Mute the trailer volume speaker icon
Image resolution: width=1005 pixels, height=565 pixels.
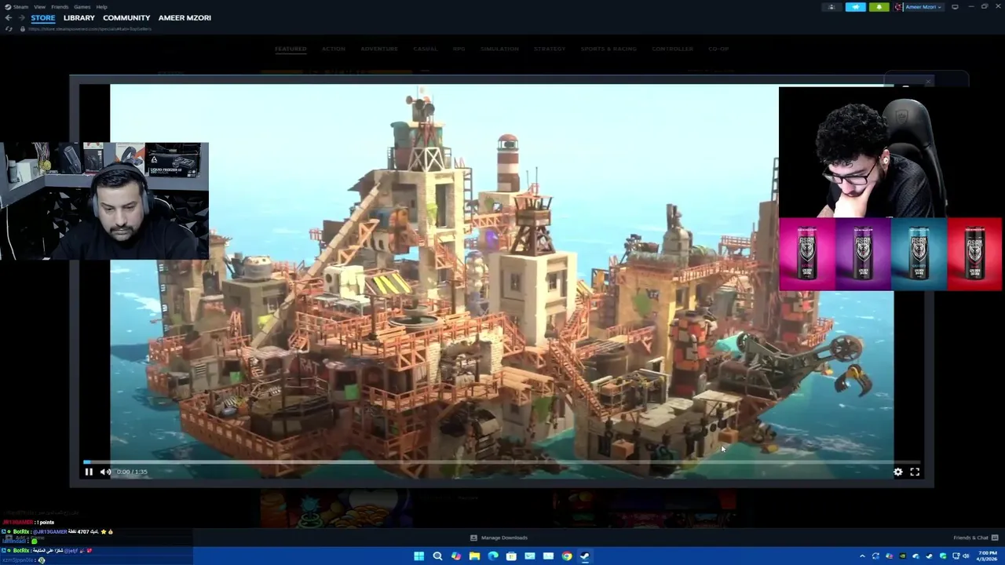point(105,472)
